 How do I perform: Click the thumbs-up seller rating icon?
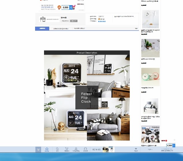(99, 19)
